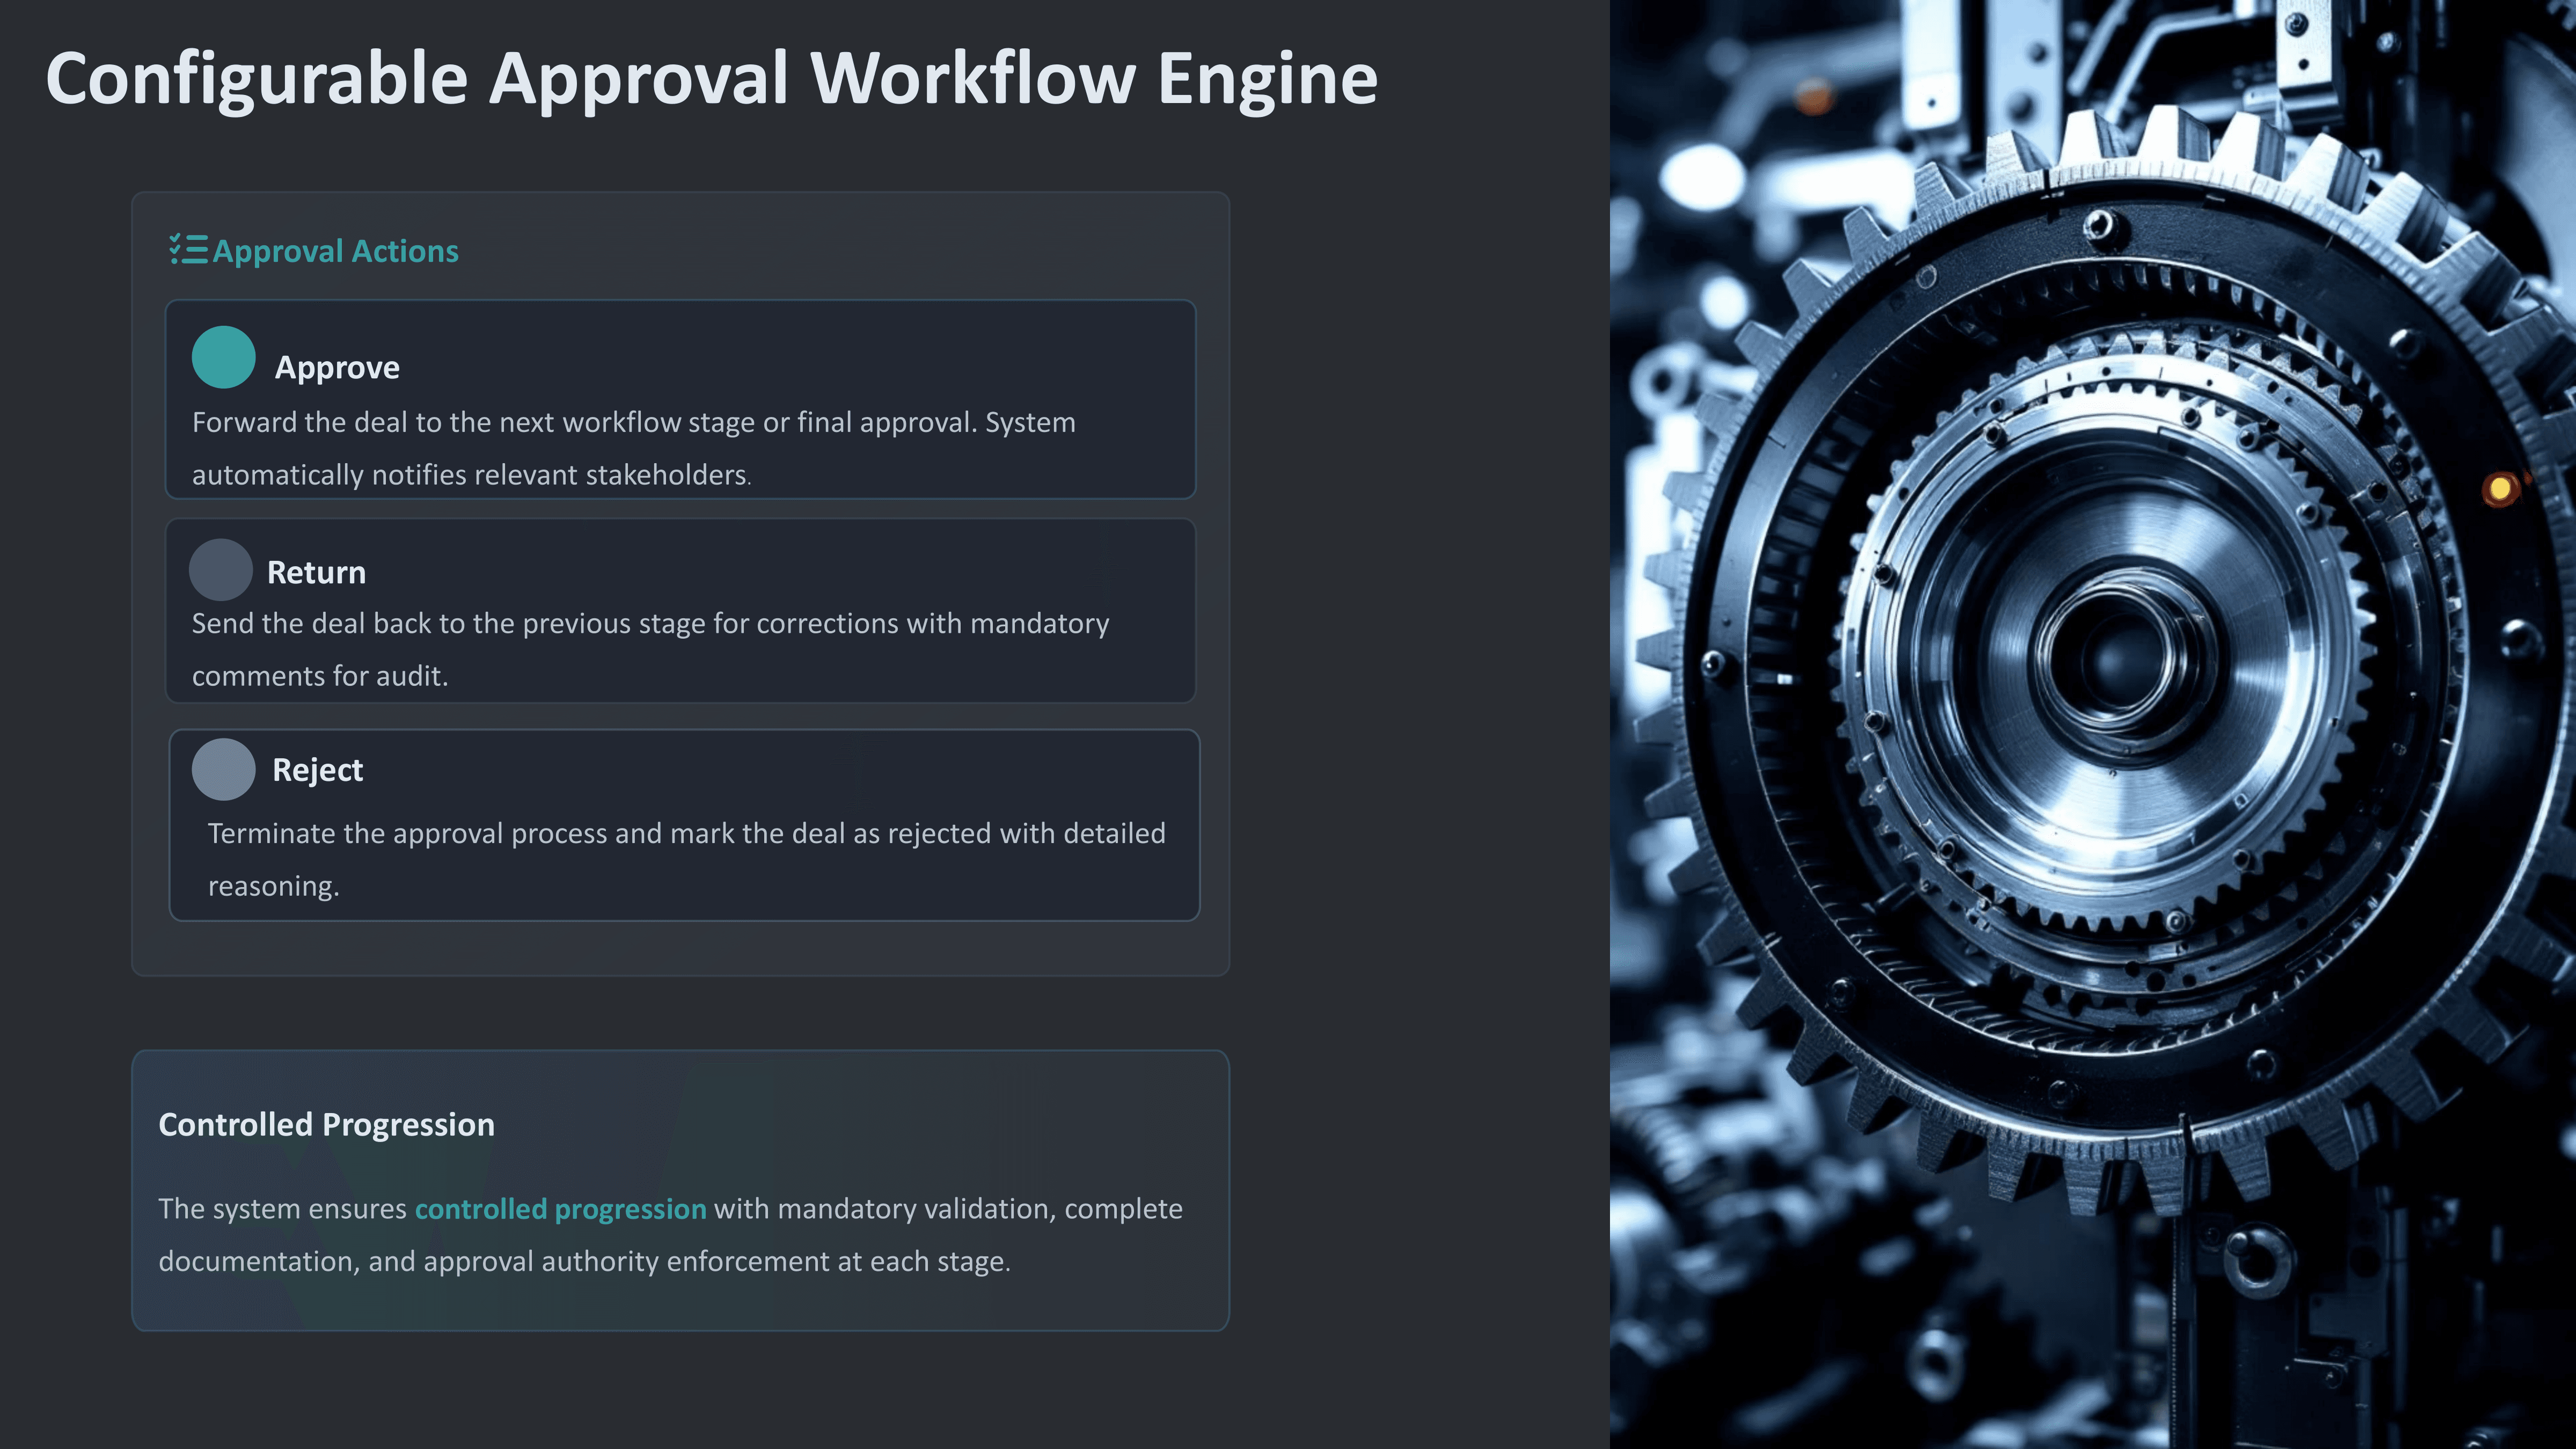Select the slide title Configurable Approval Workflow Engine

point(711,79)
